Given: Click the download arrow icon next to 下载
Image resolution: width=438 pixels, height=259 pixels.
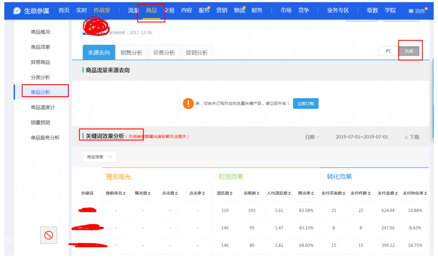Looking at the screenshot, I should tap(406, 137).
